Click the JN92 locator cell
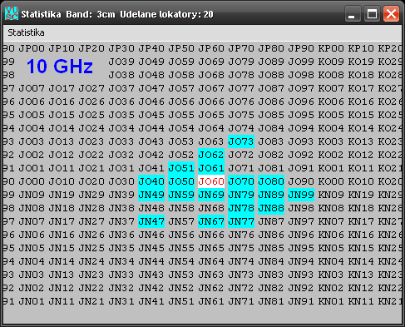The height and width of the screenshot is (327, 405). click(x=301, y=288)
